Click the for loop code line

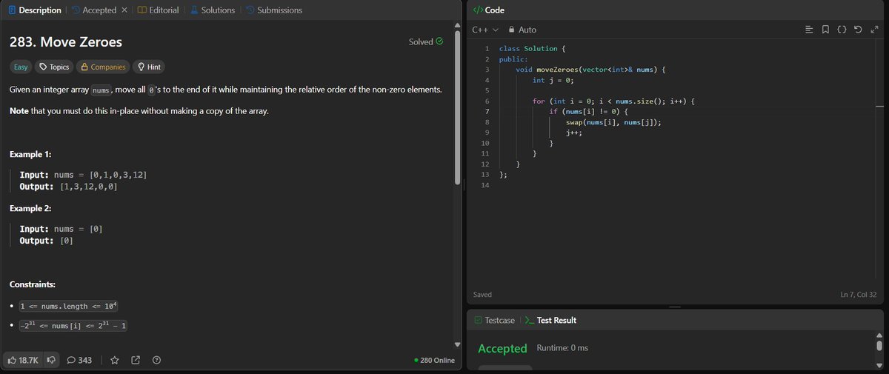(612, 101)
